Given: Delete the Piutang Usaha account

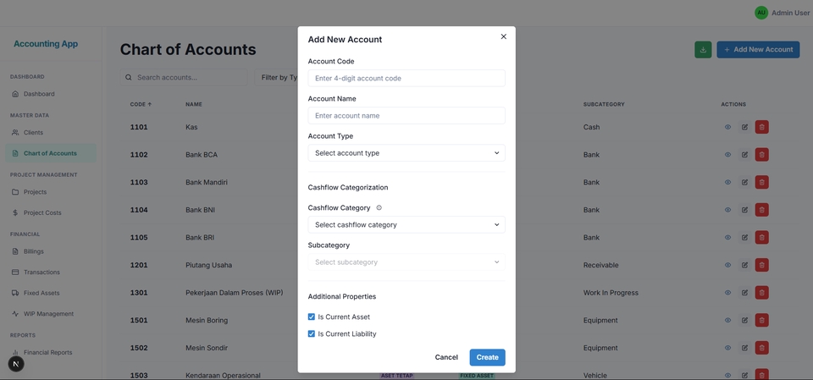Looking at the screenshot, I should click(x=761, y=265).
